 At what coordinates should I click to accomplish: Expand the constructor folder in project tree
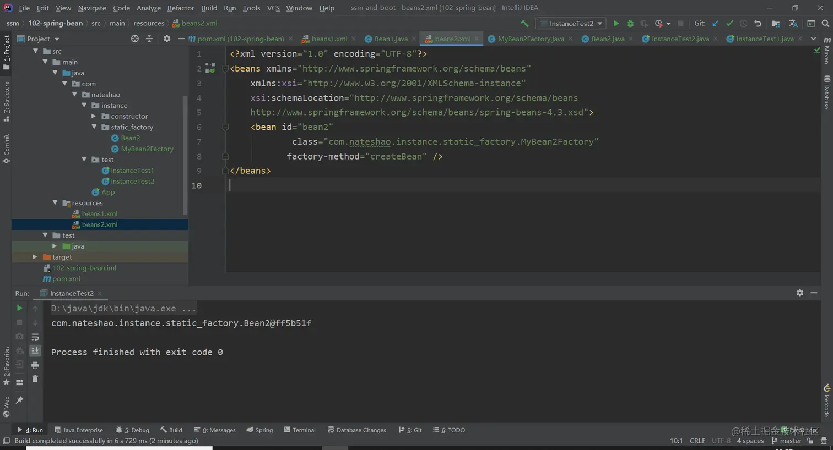point(94,116)
